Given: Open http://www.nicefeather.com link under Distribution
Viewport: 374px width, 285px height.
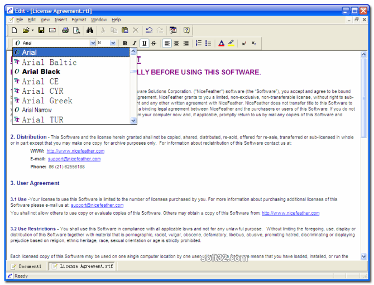Looking at the screenshot, I should (x=75, y=151).
